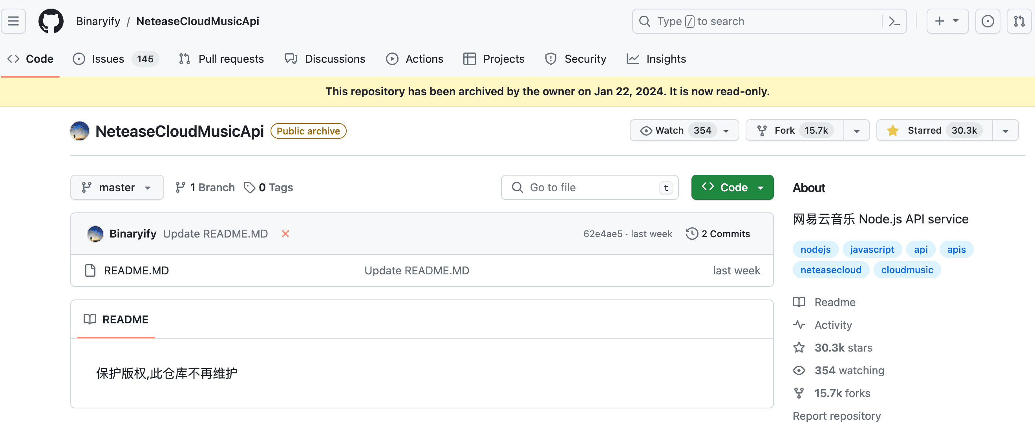Expand the green Code dropdown
The height and width of the screenshot is (428, 1035).
[x=732, y=187]
